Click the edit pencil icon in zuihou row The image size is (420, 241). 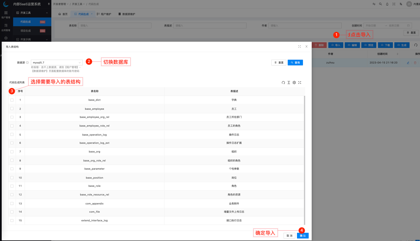point(408,63)
